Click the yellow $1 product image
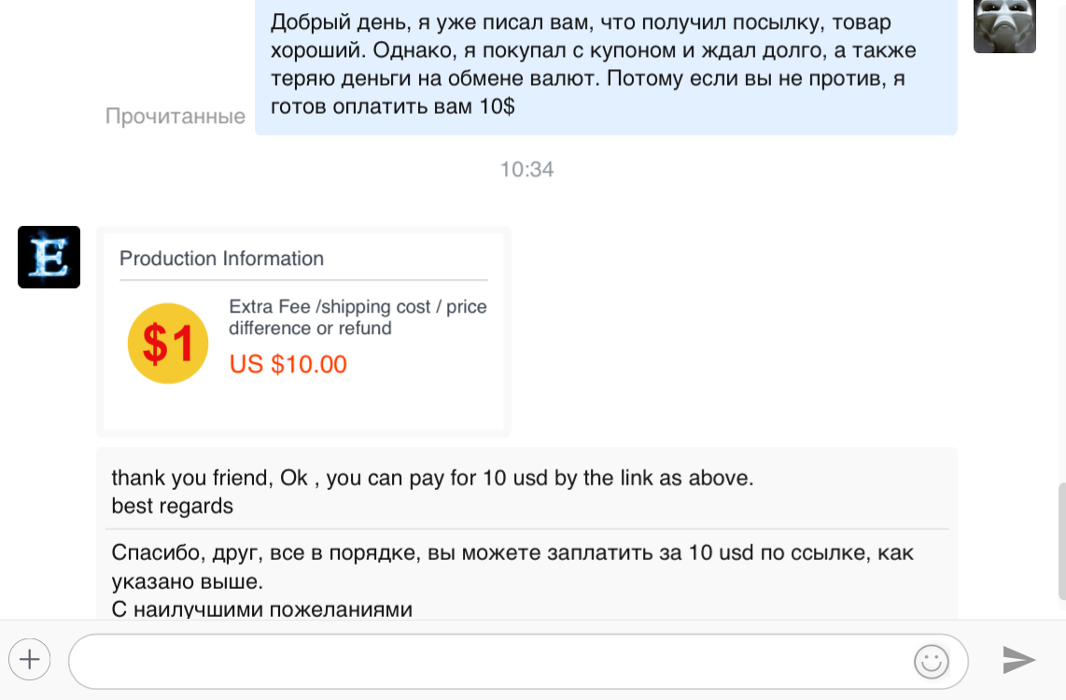 [168, 343]
